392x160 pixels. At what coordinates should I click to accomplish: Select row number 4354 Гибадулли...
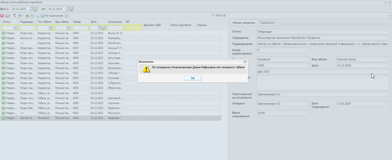click(x=111, y=83)
